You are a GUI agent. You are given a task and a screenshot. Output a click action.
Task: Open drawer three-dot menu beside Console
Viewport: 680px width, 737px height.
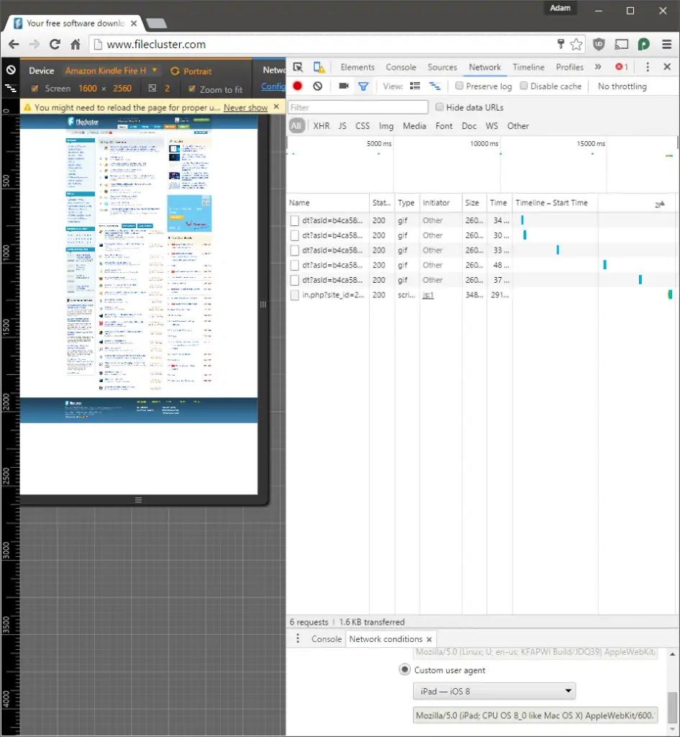(297, 639)
